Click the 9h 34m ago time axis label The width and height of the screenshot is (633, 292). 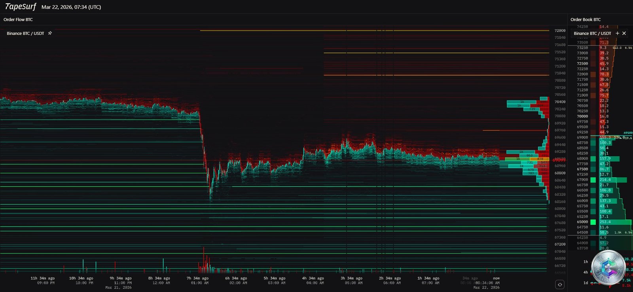click(x=120, y=278)
